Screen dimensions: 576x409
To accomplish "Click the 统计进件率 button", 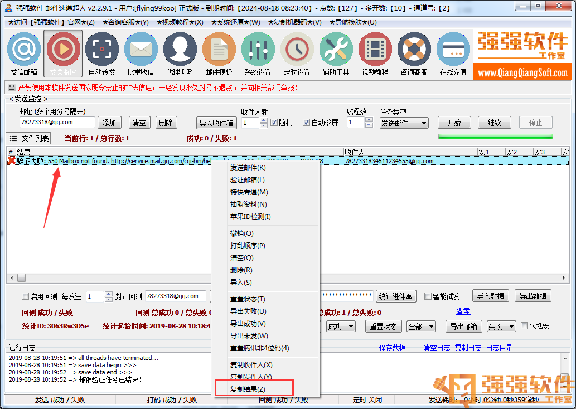I will click(396, 296).
